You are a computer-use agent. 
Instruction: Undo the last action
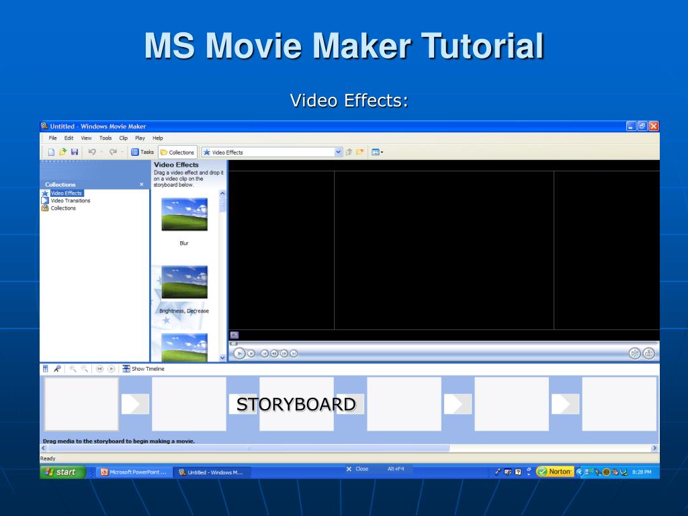(92, 152)
